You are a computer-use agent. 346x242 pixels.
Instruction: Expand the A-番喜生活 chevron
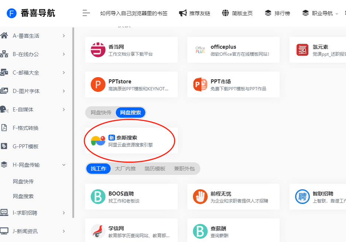click(64, 36)
